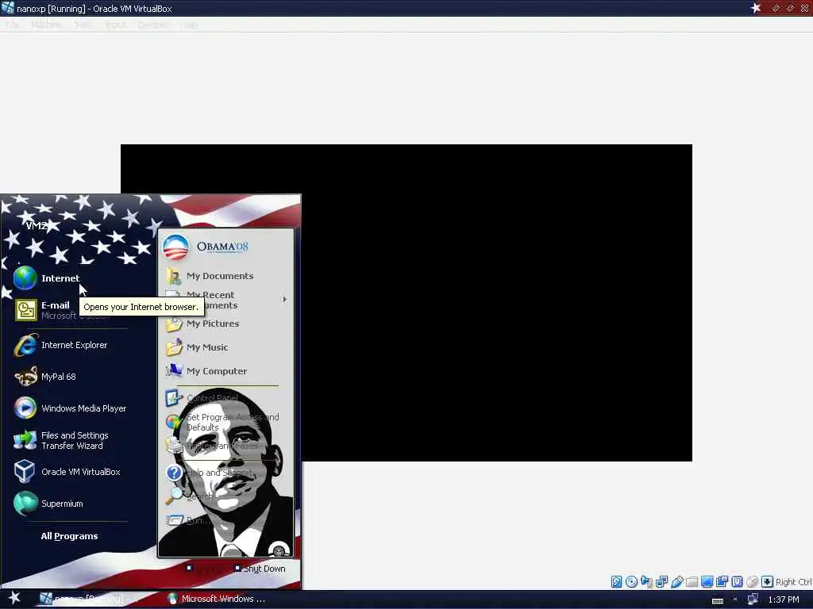Screen dimensions: 813x609
Task: Switch to Microsoft Windows taskbar window
Action: click(218, 599)
